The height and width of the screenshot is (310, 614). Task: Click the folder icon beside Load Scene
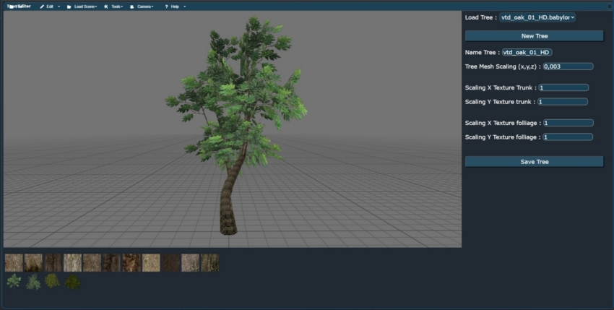(x=69, y=7)
